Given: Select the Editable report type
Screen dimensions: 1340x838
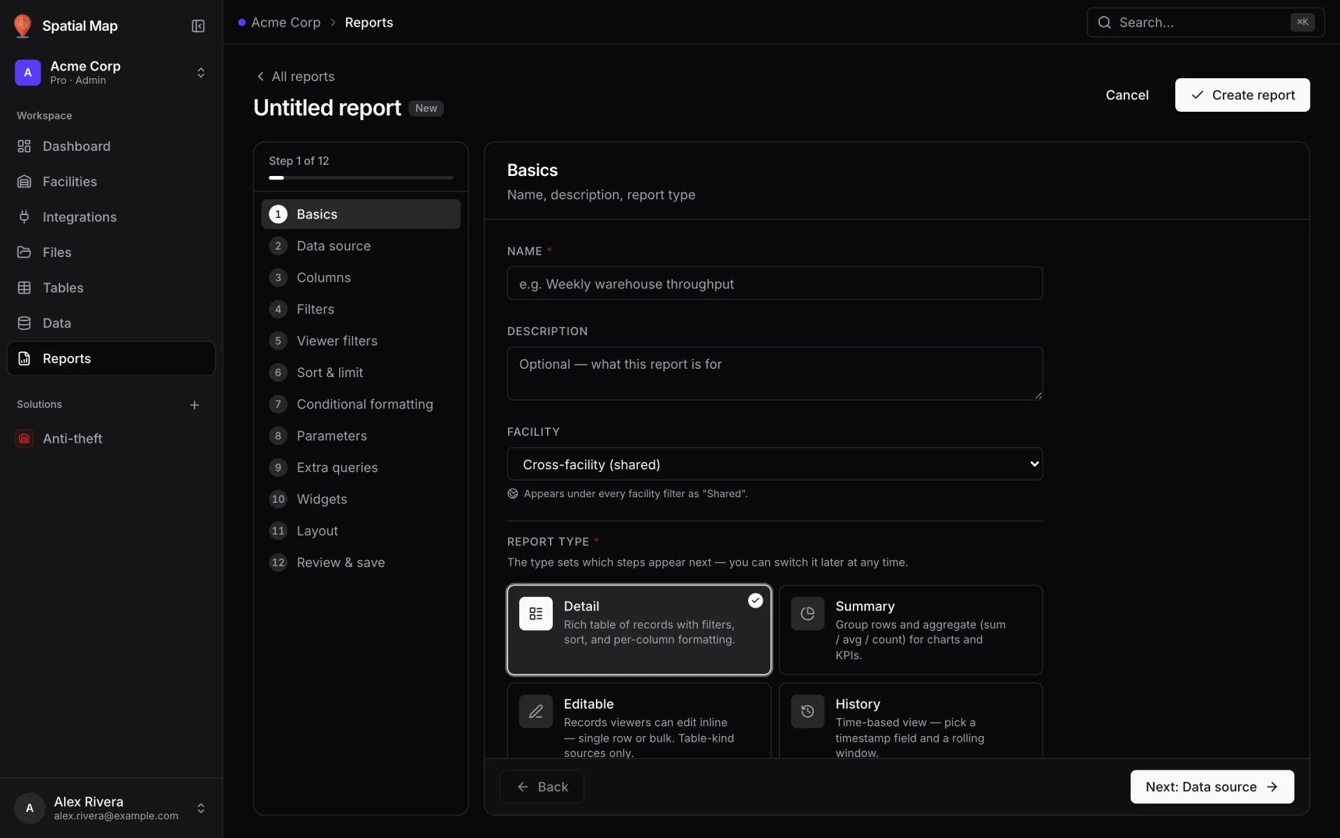Looking at the screenshot, I should [639, 721].
